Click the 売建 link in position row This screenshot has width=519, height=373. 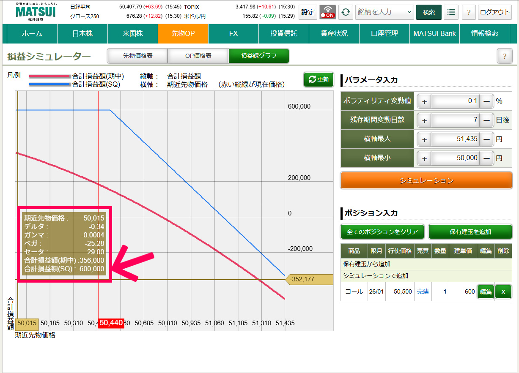(423, 291)
